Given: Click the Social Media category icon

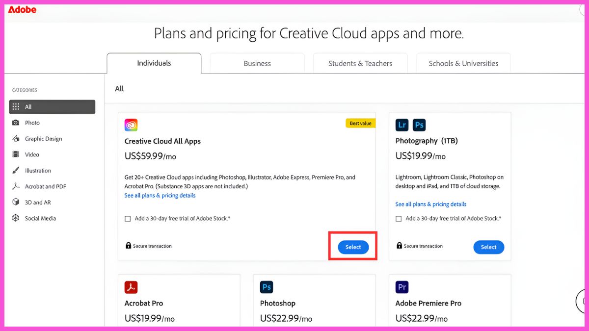Looking at the screenshot, I should click(x=16, y=218).
